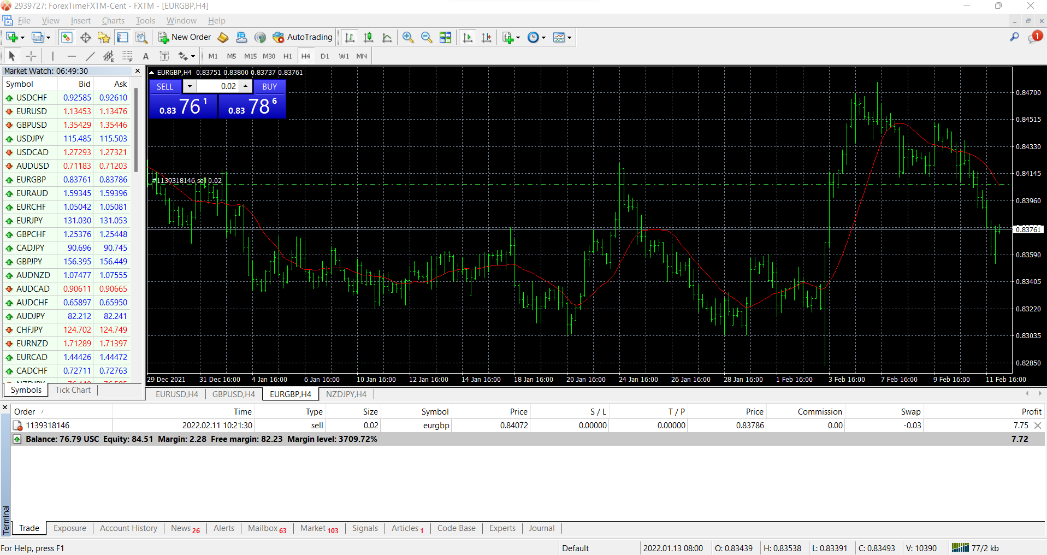The width and height of the screenshot is (1047, 555).
Task: Open the New Chart toolbar icon
Action: (11, 37)
